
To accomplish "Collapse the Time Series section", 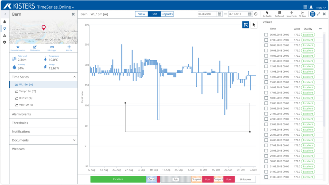I will click(74, 77).
